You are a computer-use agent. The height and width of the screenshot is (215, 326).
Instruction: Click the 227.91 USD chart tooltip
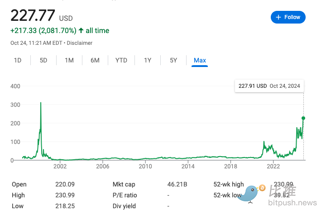click(x=269, y=86)
